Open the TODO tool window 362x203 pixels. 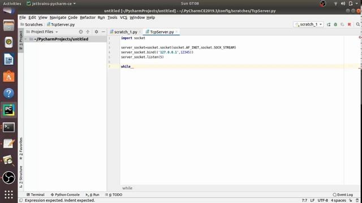pyautogui.click(x=114, y=195)
